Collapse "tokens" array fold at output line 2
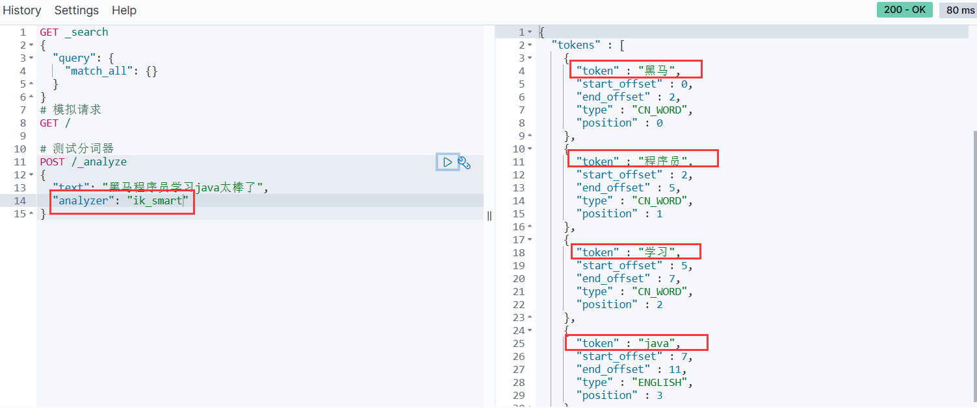Screen dimensions: 977x408 tap(530, 45)
